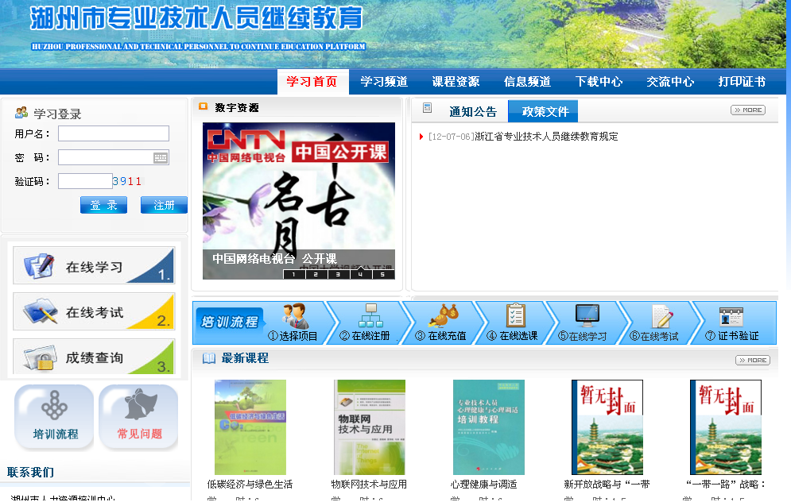Click the 选择项目 step icon
Viewport: 791px width, 502px height.
tap(296, 316)
